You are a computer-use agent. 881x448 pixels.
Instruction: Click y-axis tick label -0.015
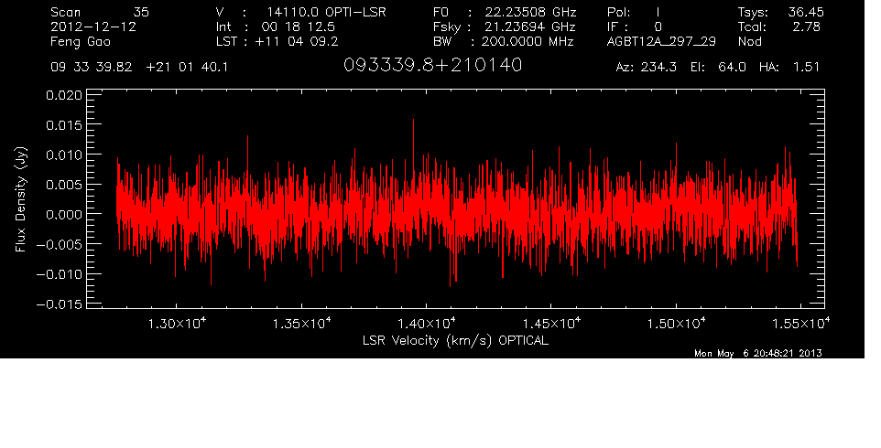pos(59,304)
